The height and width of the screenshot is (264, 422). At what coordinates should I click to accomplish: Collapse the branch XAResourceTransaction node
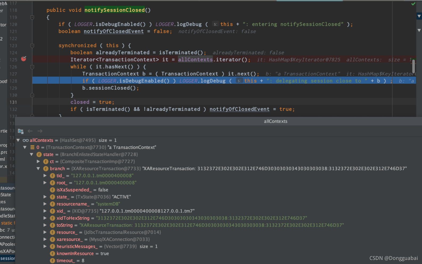coord(38,169)
